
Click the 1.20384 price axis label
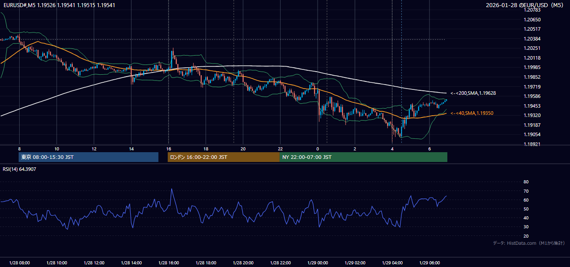pos(532,39)
